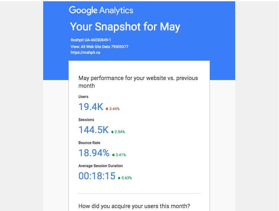Image resolution: width=279 pixels, height=211 pixels.
Task: Click the session duration value 00:18:15
Action: (x=97, y=176)
